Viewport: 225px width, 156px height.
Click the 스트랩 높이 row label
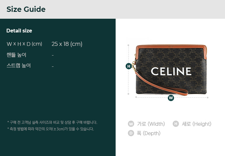19,66
